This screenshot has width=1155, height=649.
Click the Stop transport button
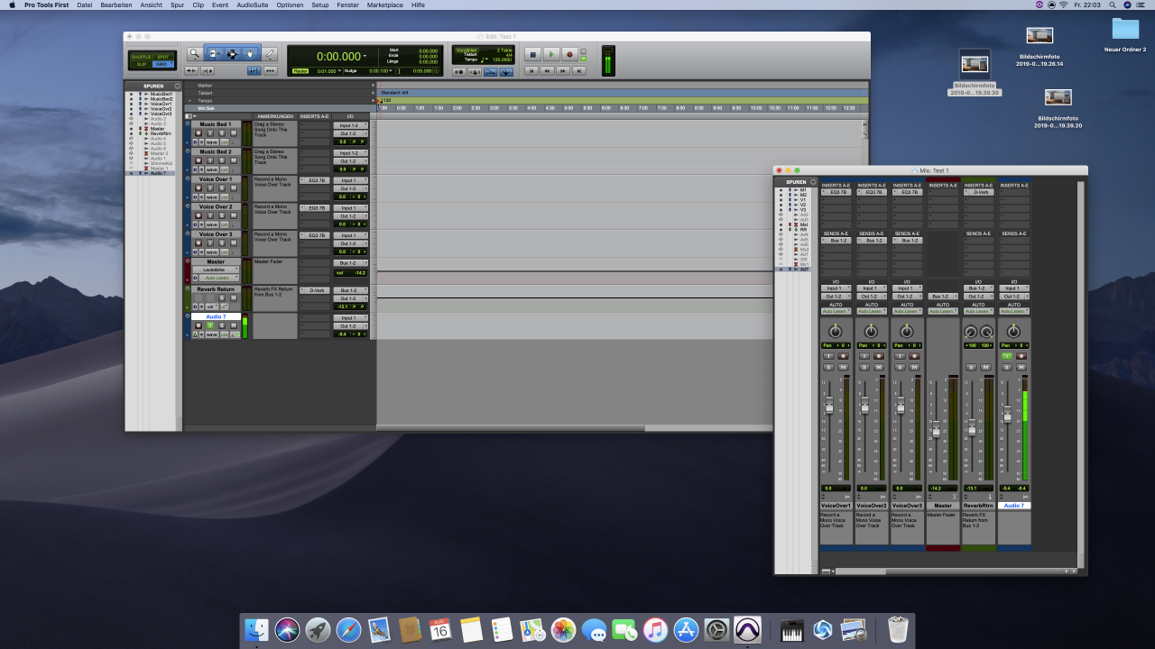(532, 54)
